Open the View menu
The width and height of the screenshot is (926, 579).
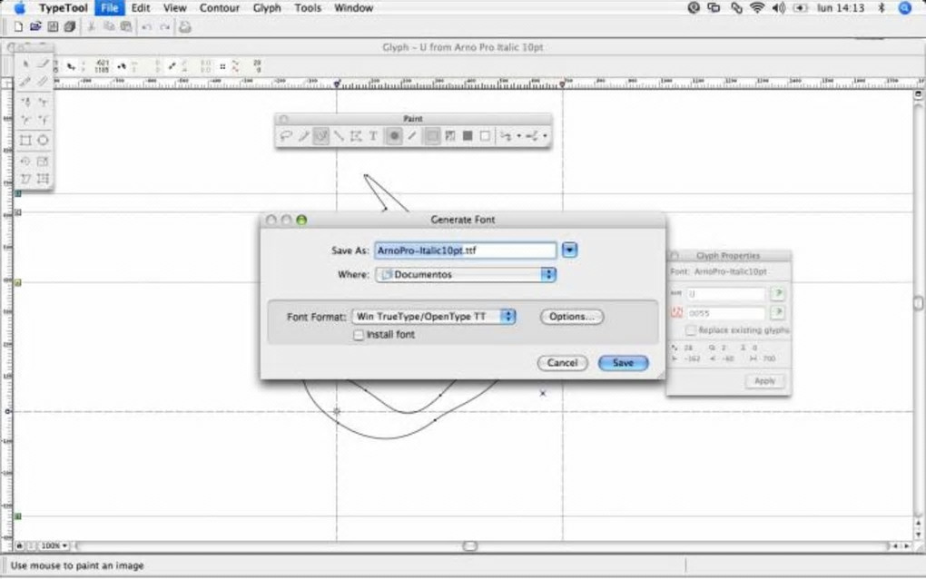click(175, 7)
